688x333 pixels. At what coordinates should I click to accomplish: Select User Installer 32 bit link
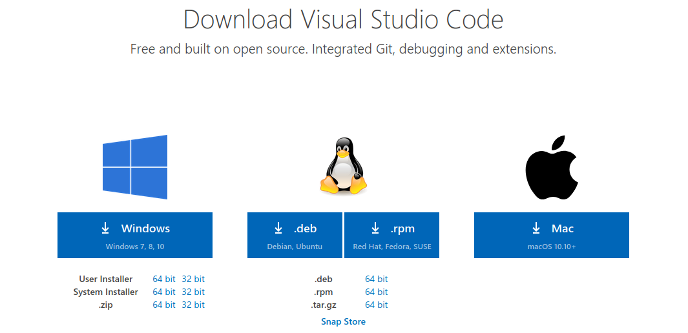193,279
